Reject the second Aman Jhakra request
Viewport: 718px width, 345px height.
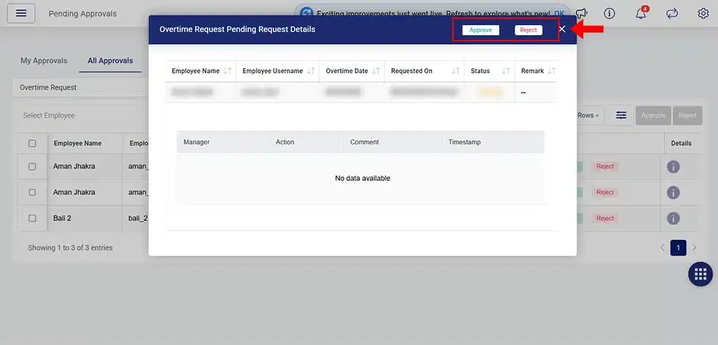click(605, 192)
